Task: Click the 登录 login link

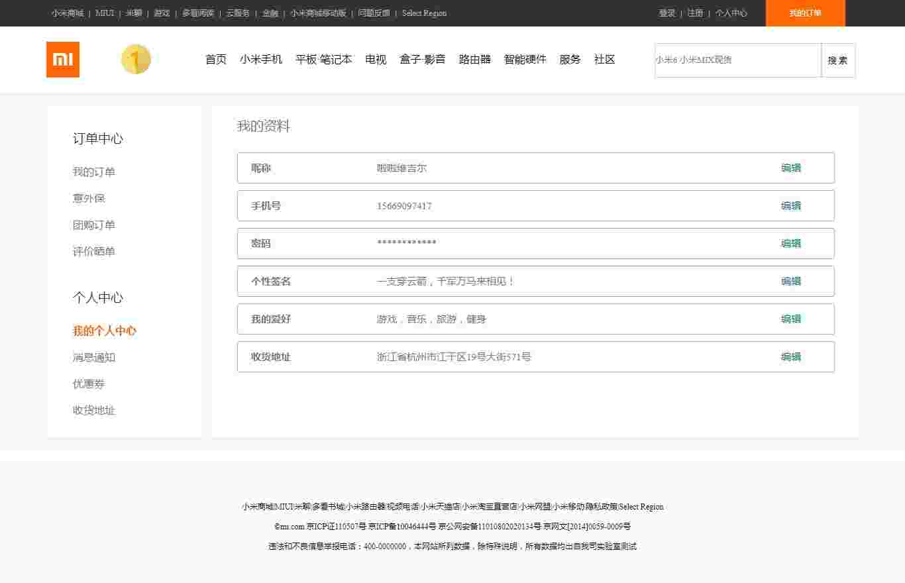Action: coord(667,13)
